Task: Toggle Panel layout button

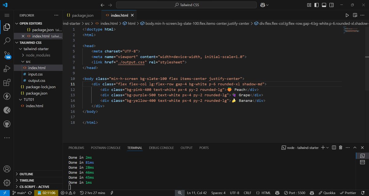Action: [x=324, y=5]
